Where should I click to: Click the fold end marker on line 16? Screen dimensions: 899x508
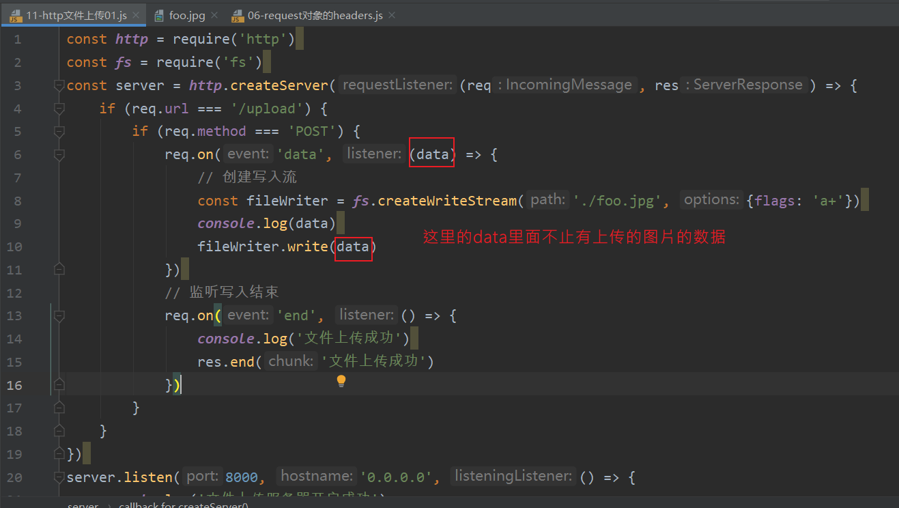pyautogui.click(x=59, y=385)
